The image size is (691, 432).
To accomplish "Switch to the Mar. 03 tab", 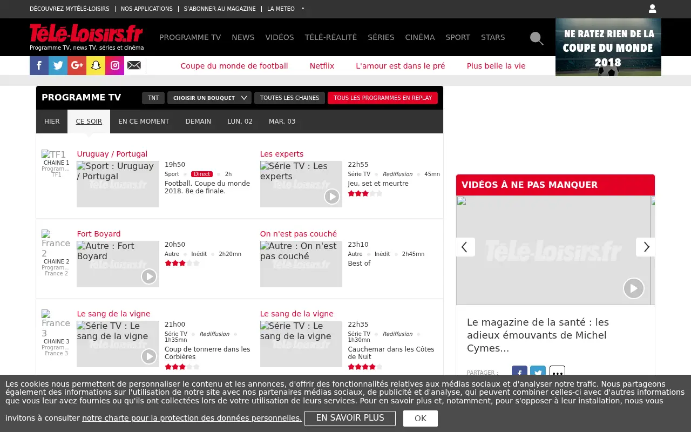I will (x=282, y=122).
